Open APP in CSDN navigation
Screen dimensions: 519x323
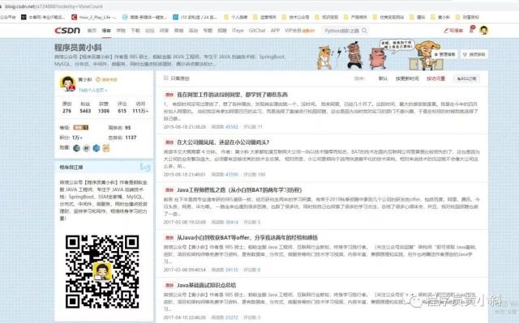pyautogui.click(x=276, y=31)
